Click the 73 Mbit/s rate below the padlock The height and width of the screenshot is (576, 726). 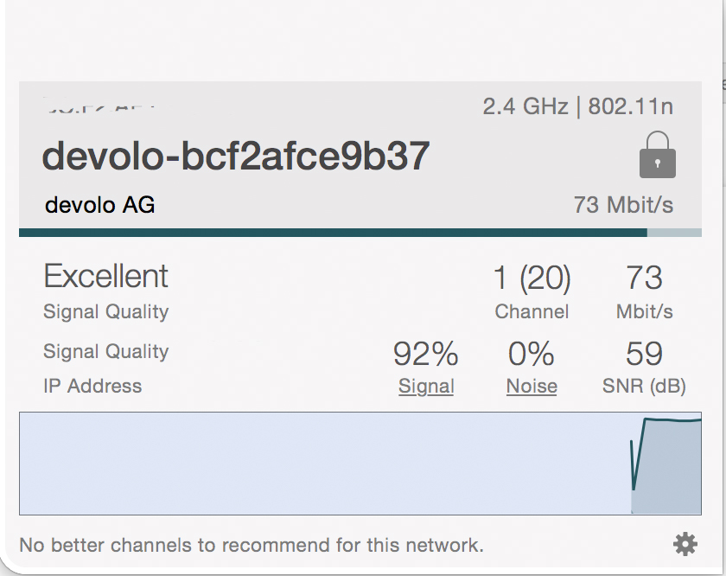[x=623, y=206]
